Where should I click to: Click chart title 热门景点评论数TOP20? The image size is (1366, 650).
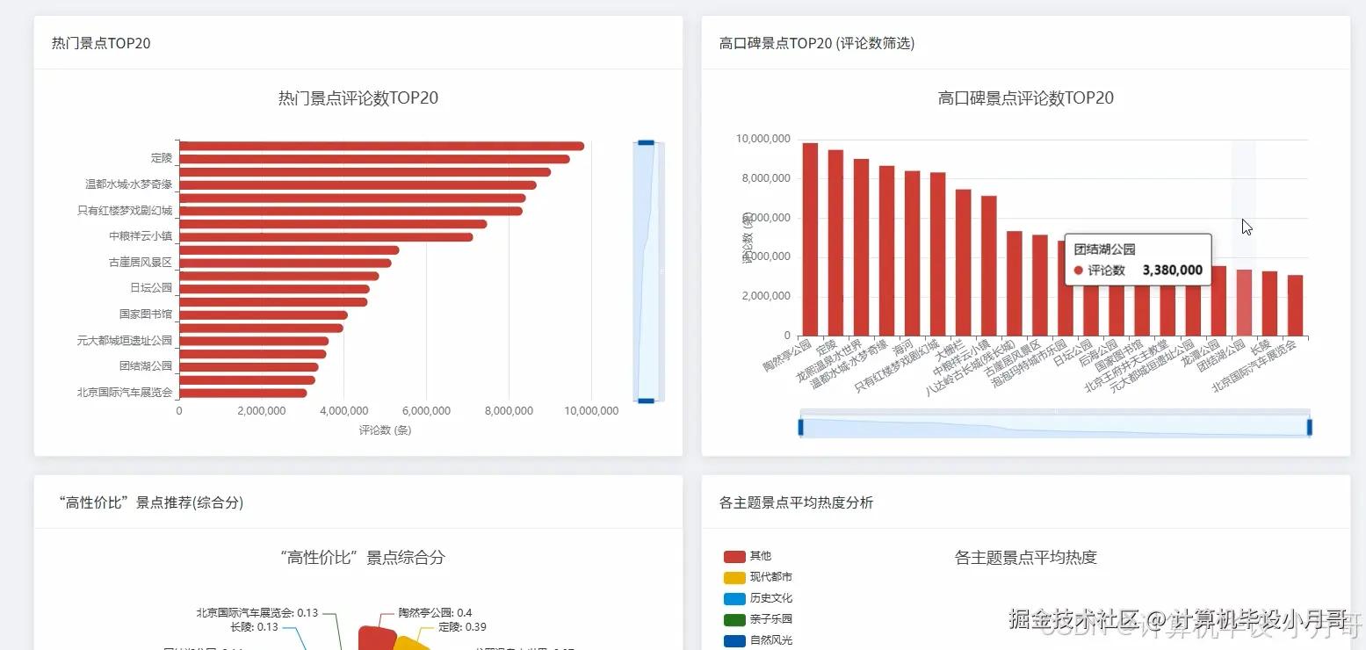point(358,98)
